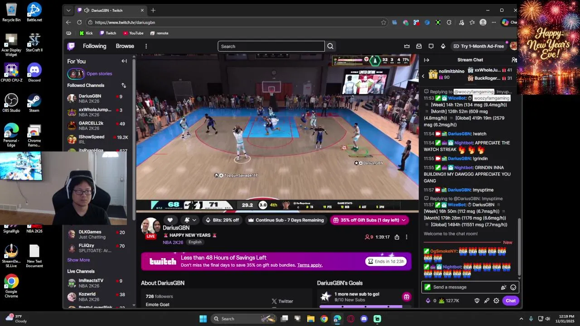The width and height of the screenshot is (580, 326).
Task: Click the shield mode icon below chat
Action: 477,301
